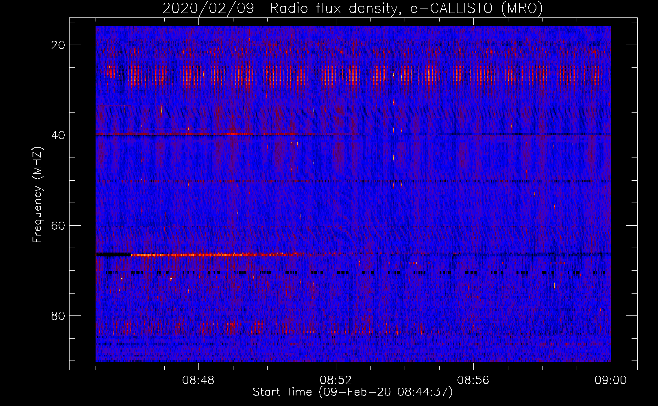Image resolution: width=658 pixels, height=406 pixels.
Task: Click the plot title '2020/02/09 Radio flux density, e-CALLISTO (MRO)'
Action: [353, 9]
